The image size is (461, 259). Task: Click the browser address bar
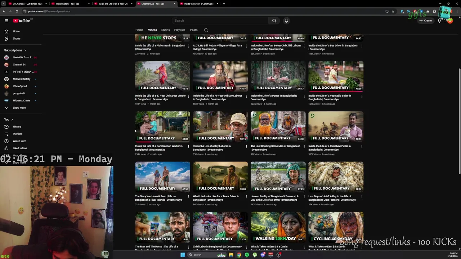click(x=202, y=11)
